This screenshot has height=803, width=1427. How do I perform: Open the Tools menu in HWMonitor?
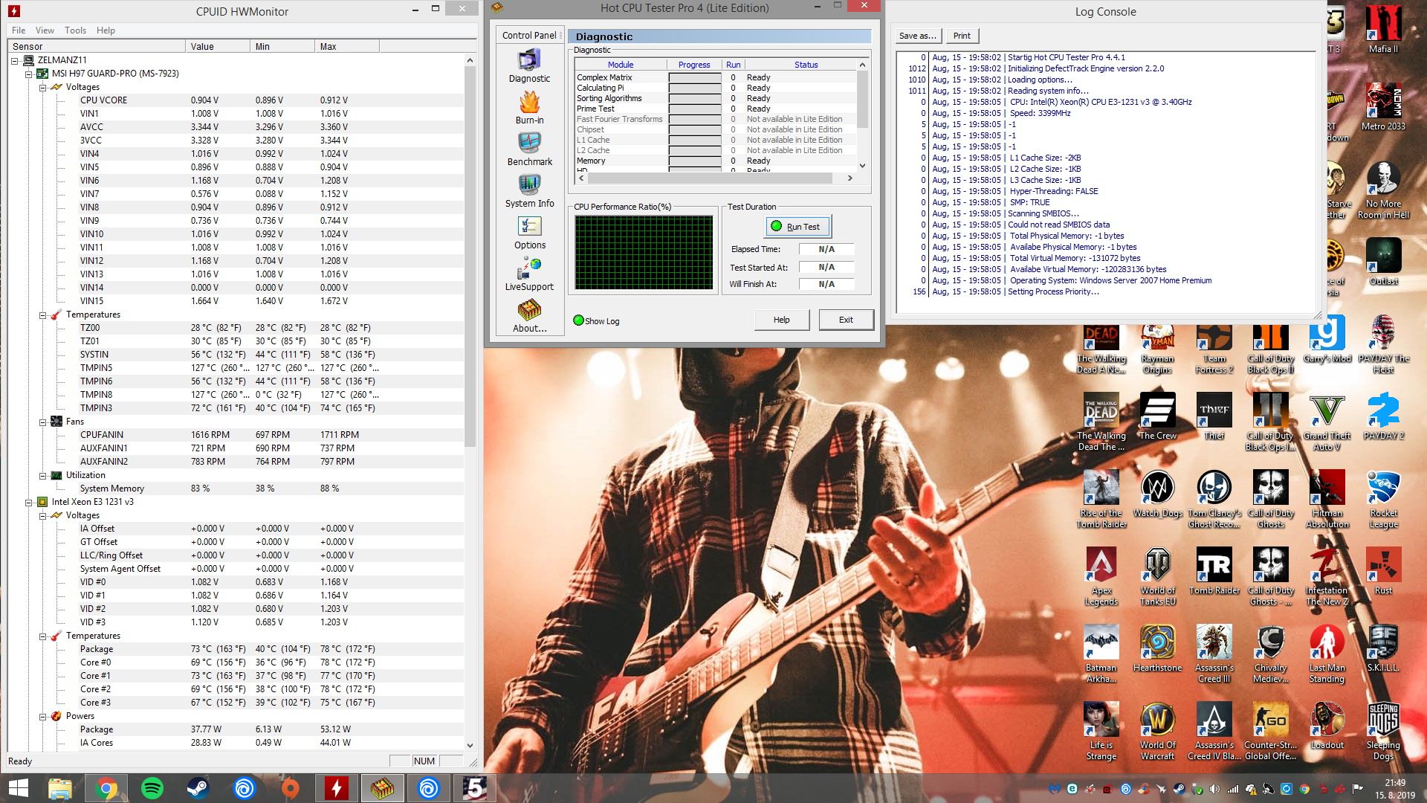click(75, 30)
